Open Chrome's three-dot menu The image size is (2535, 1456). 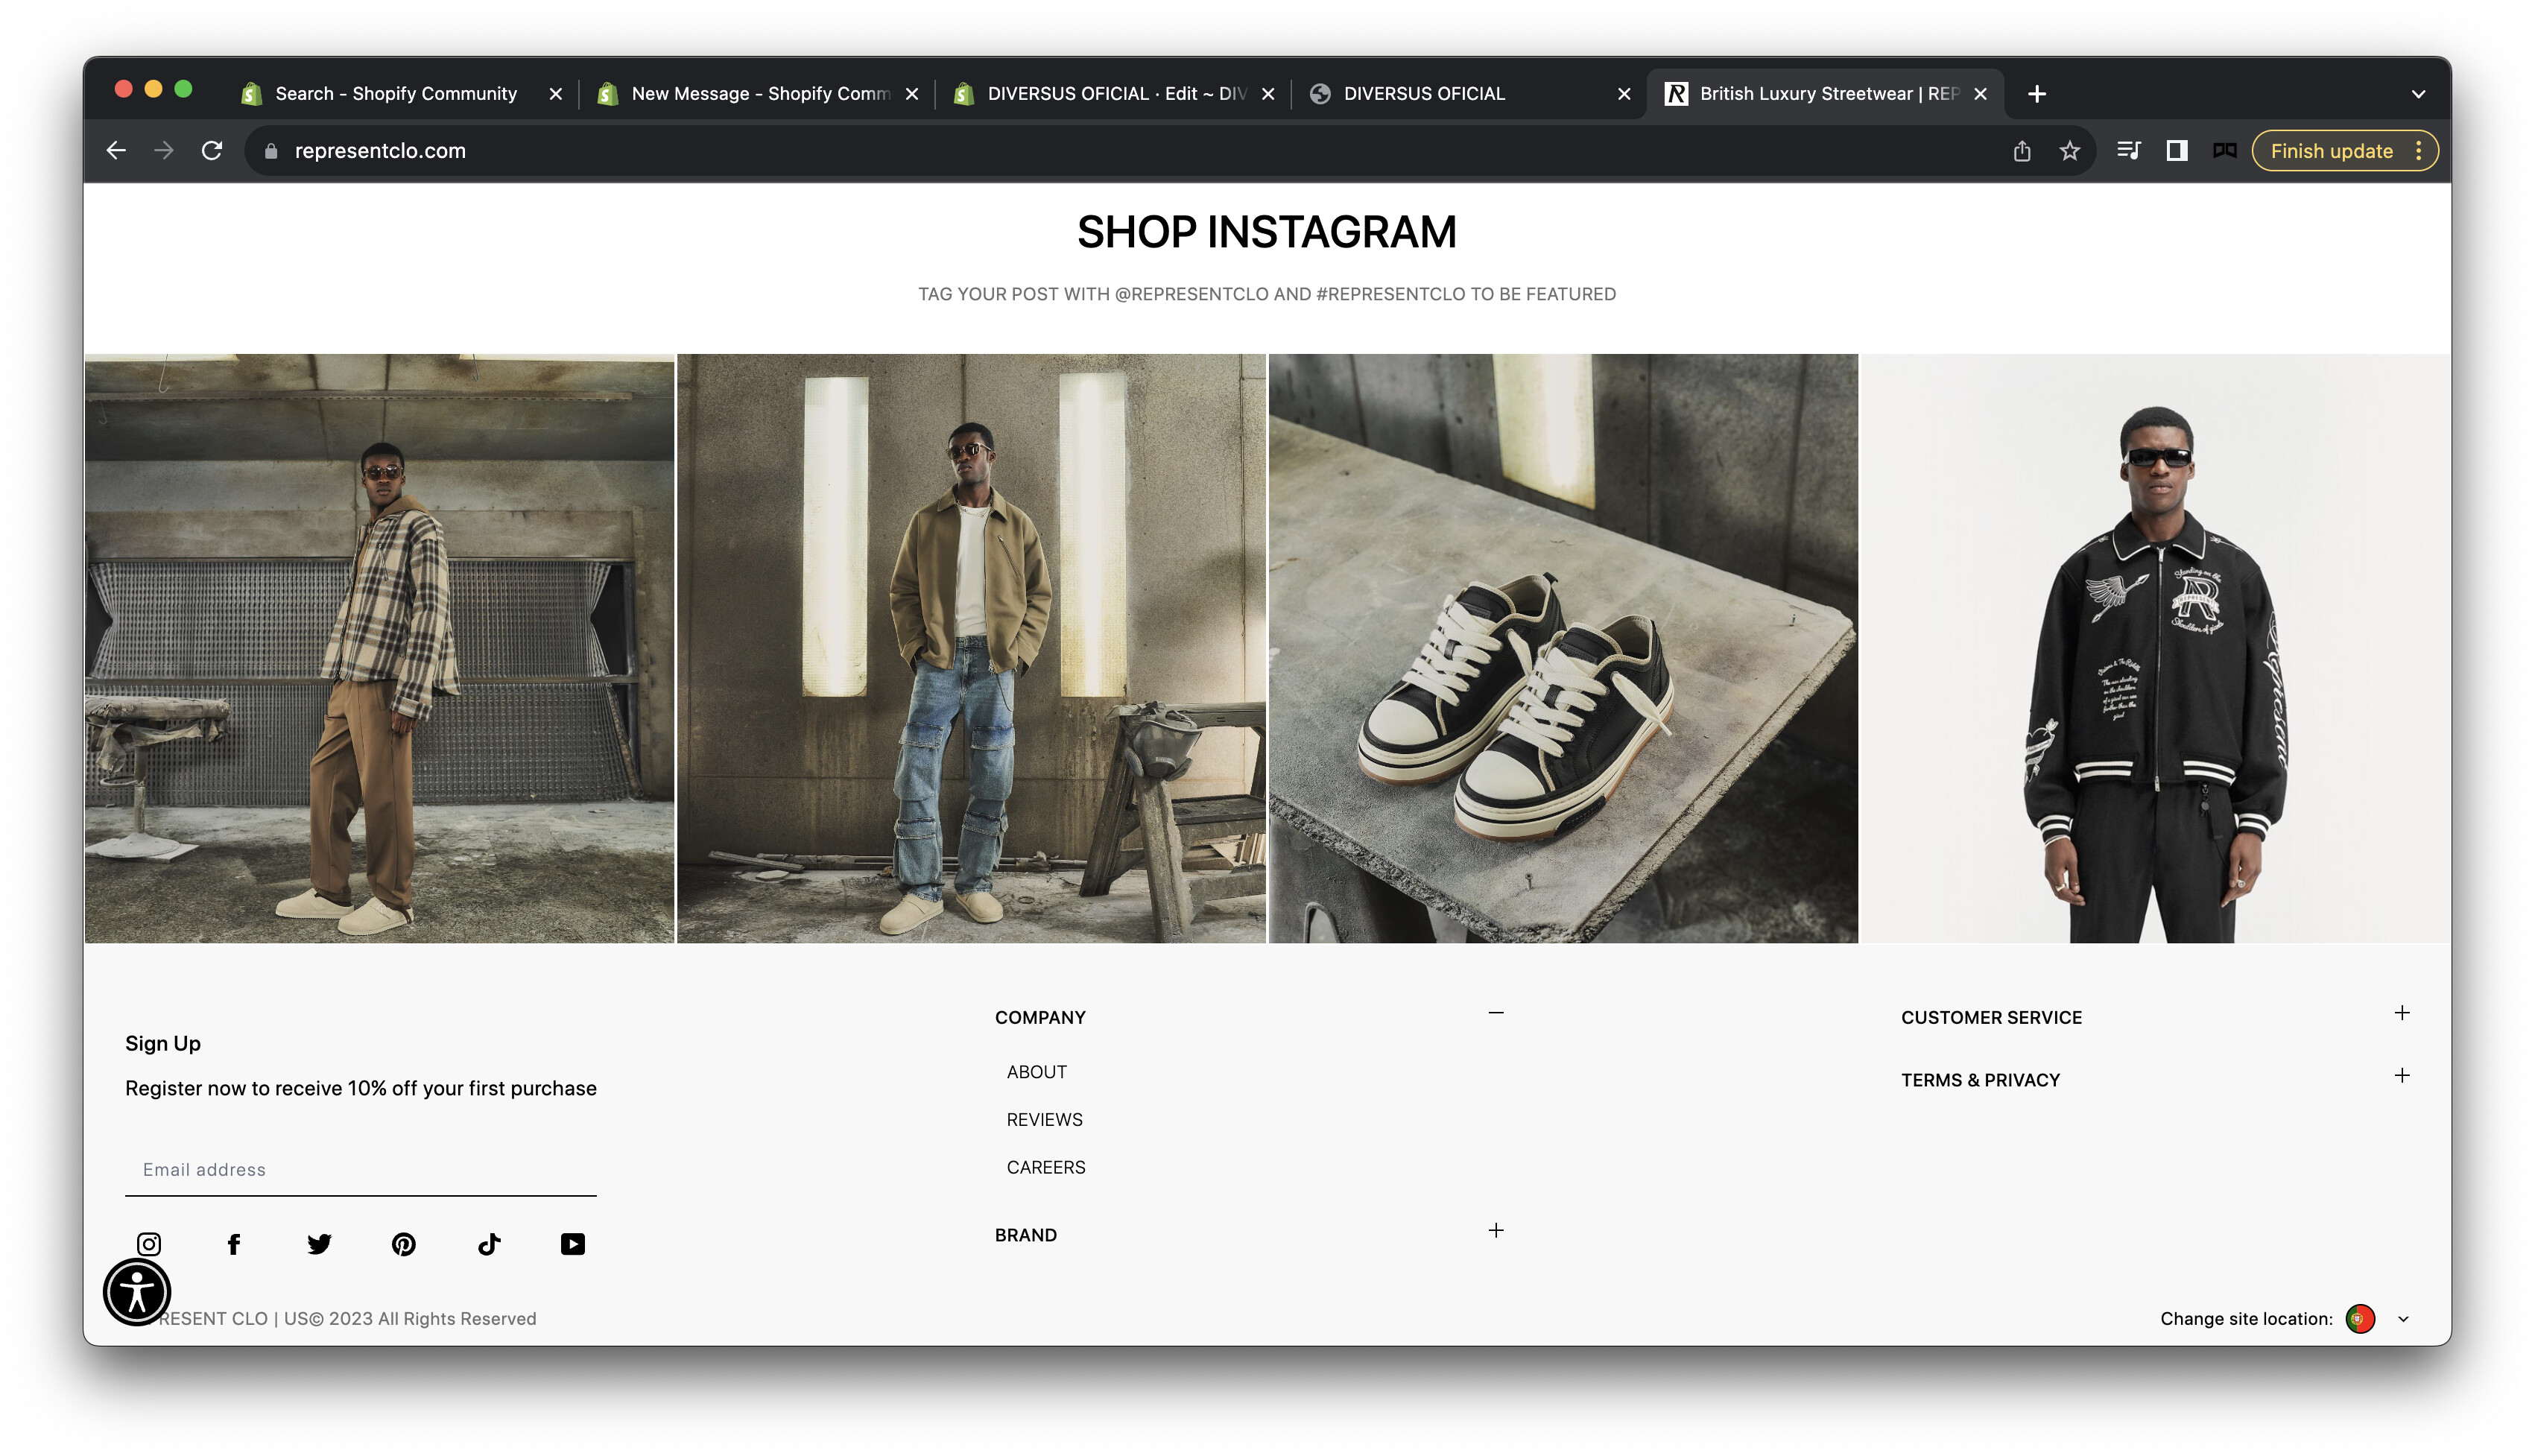pos(2418,151)
